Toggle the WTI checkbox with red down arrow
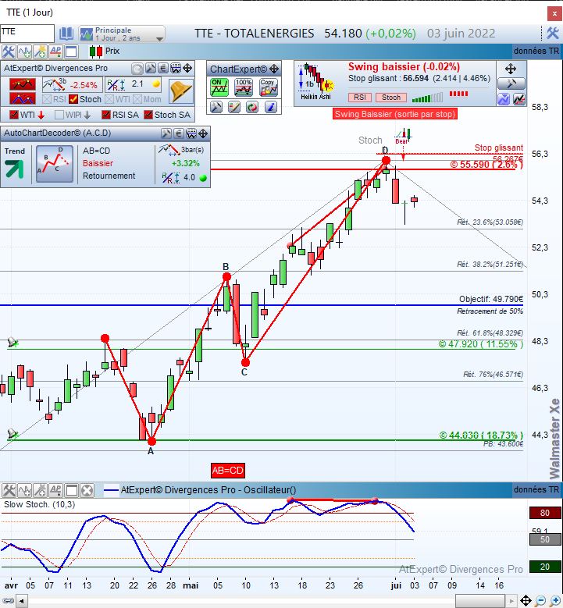 pyautogui.click(x=13, y=115)
